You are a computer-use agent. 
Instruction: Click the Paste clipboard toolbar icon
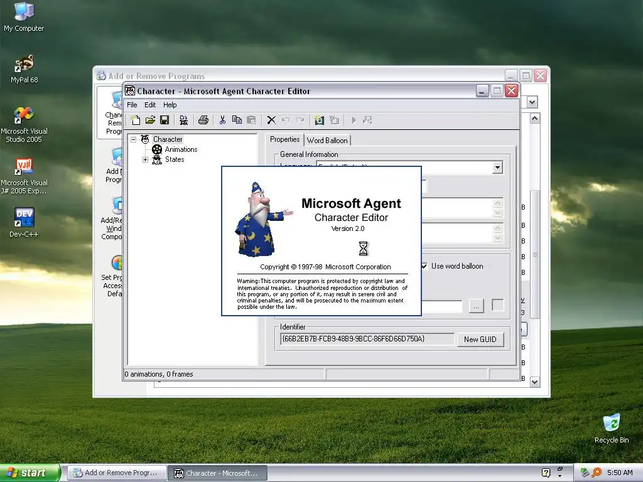click(251, 120)
